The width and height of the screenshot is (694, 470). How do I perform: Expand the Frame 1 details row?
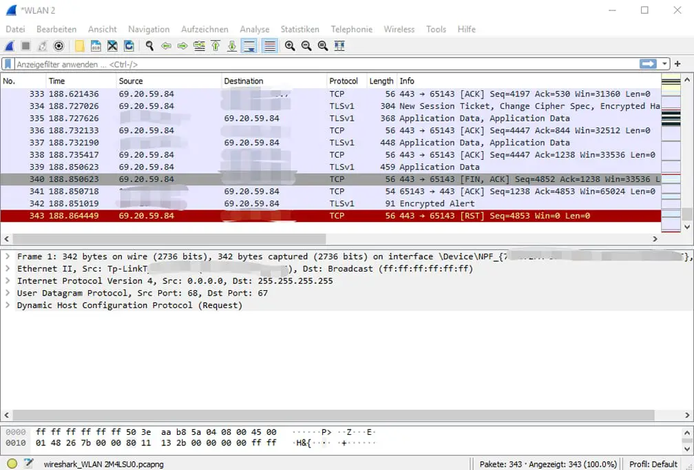8,256
